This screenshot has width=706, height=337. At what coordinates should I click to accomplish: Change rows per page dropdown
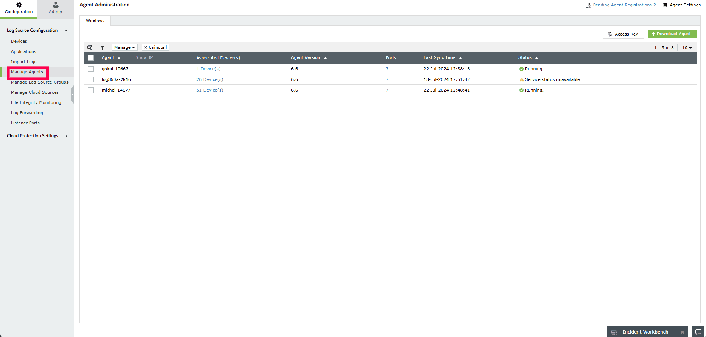[x=687, y=48]
